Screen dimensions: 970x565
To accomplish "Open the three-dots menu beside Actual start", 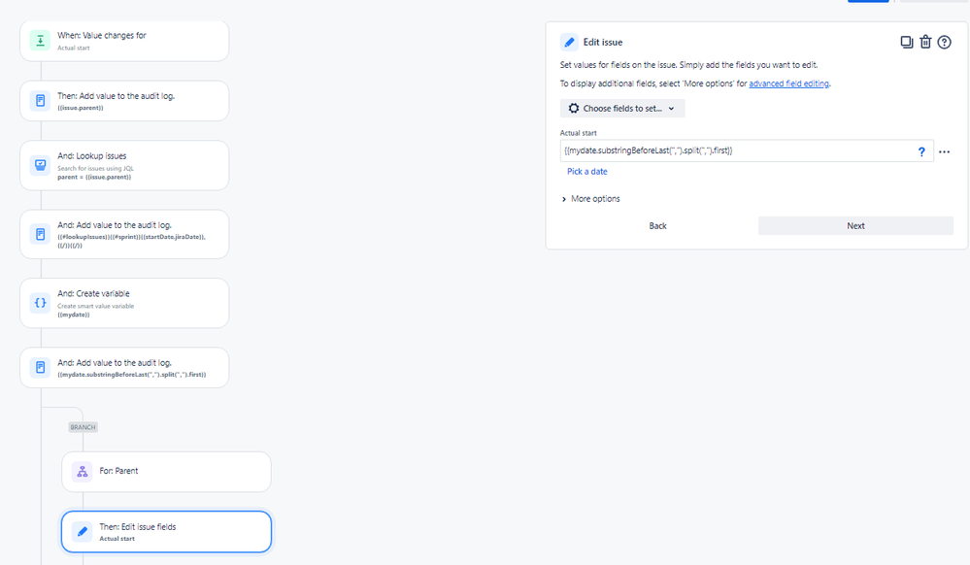I will click(x=944, y=151).
